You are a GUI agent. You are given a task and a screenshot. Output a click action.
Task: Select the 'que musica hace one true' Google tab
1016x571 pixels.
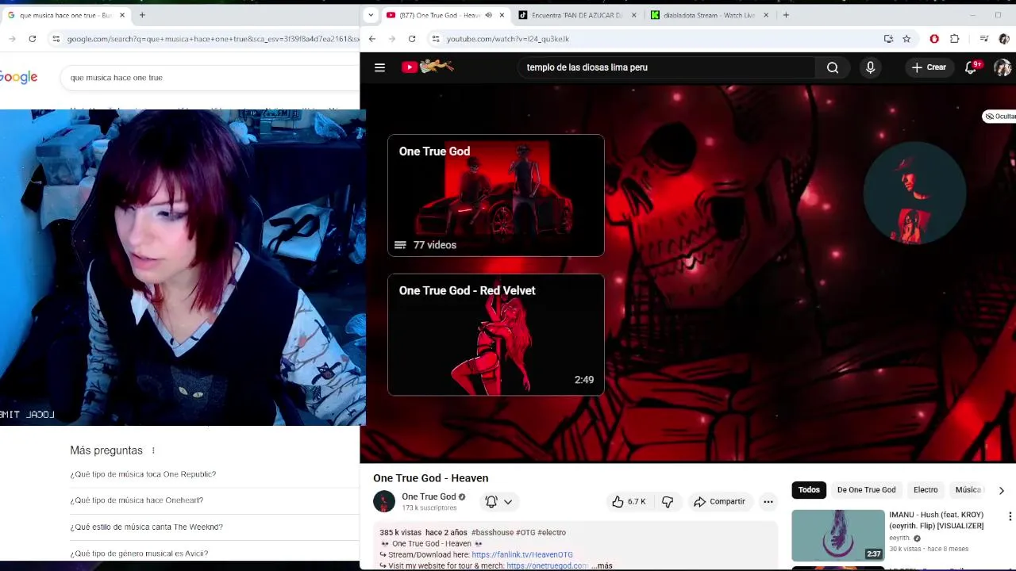coord(66,15)
